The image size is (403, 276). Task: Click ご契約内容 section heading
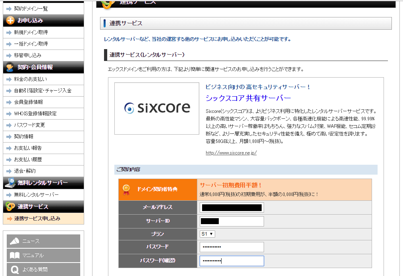coord(128,169)
